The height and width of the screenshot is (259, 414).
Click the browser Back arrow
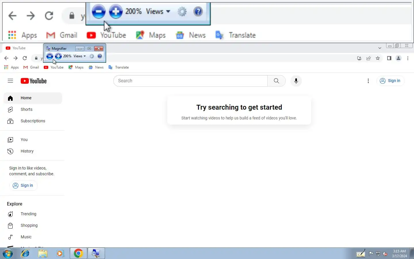[6, 58]
